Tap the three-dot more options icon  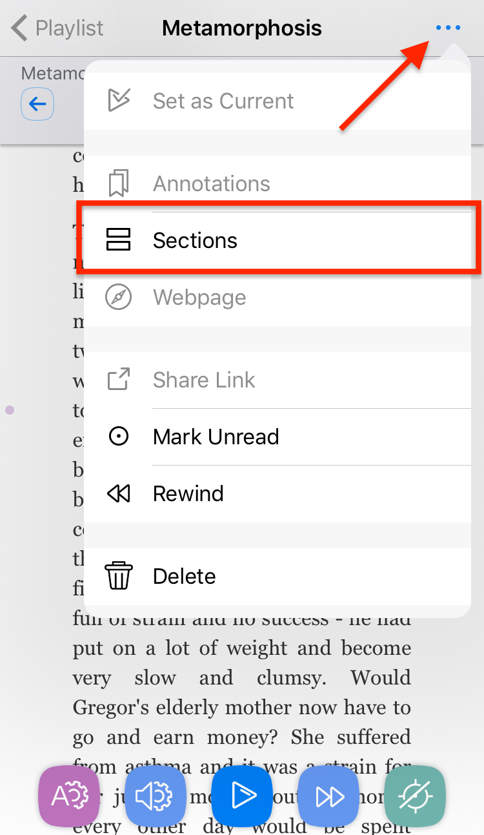(448, 28)
